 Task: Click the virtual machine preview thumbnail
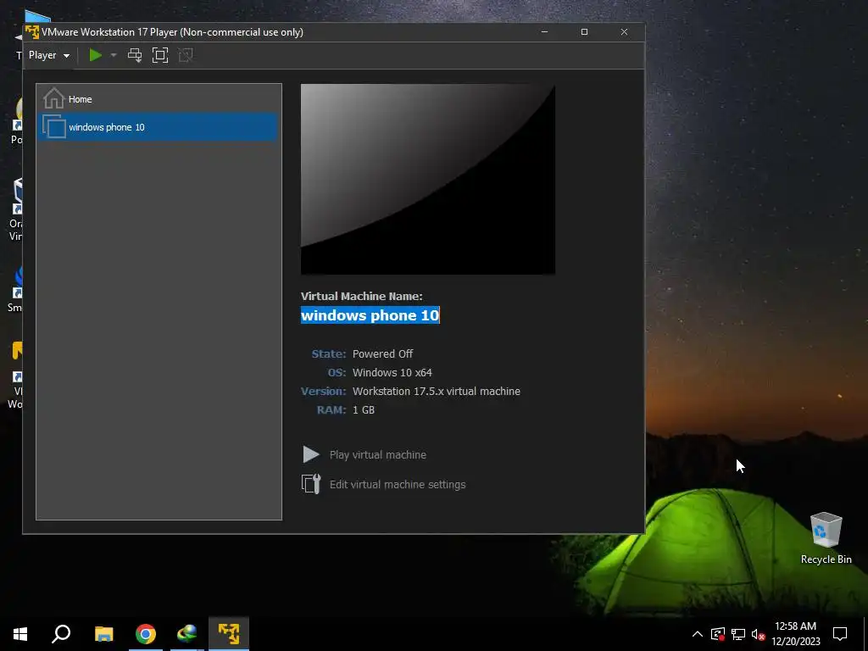point(428,180)
